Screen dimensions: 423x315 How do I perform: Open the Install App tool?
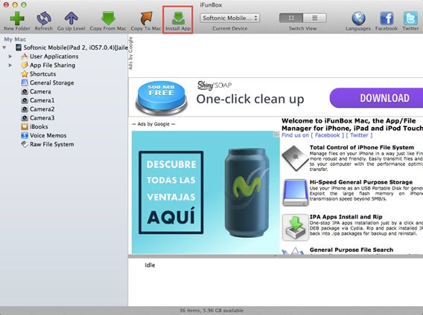pos(178,20)
